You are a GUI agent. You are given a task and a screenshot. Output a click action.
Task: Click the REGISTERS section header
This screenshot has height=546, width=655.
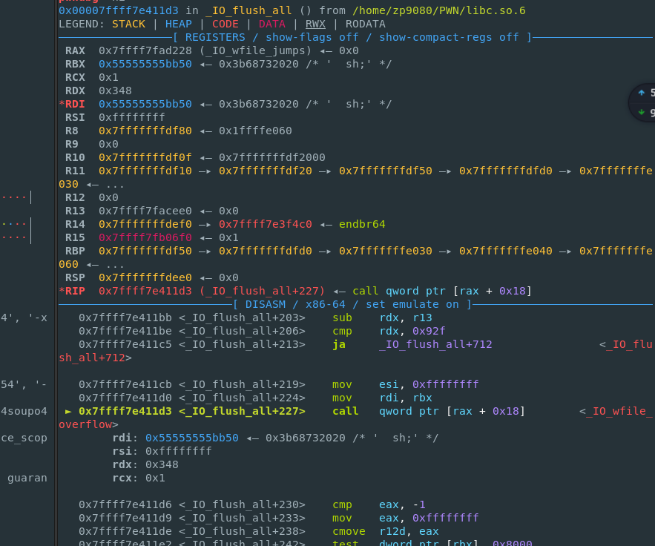coord(352,37)
